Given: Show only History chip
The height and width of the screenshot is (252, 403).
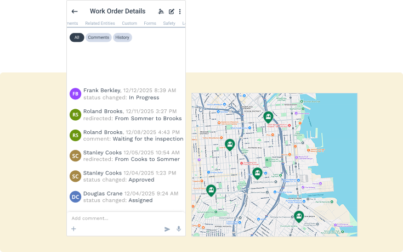Looking at the screenshot, I should coord(122,37).
